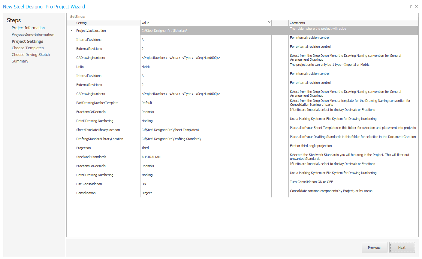The width and height of the screenshot is (422, 259).
Task: Click comment about project units Imperial or Metric
Action: pyautogui.click(x=330, y=65)
